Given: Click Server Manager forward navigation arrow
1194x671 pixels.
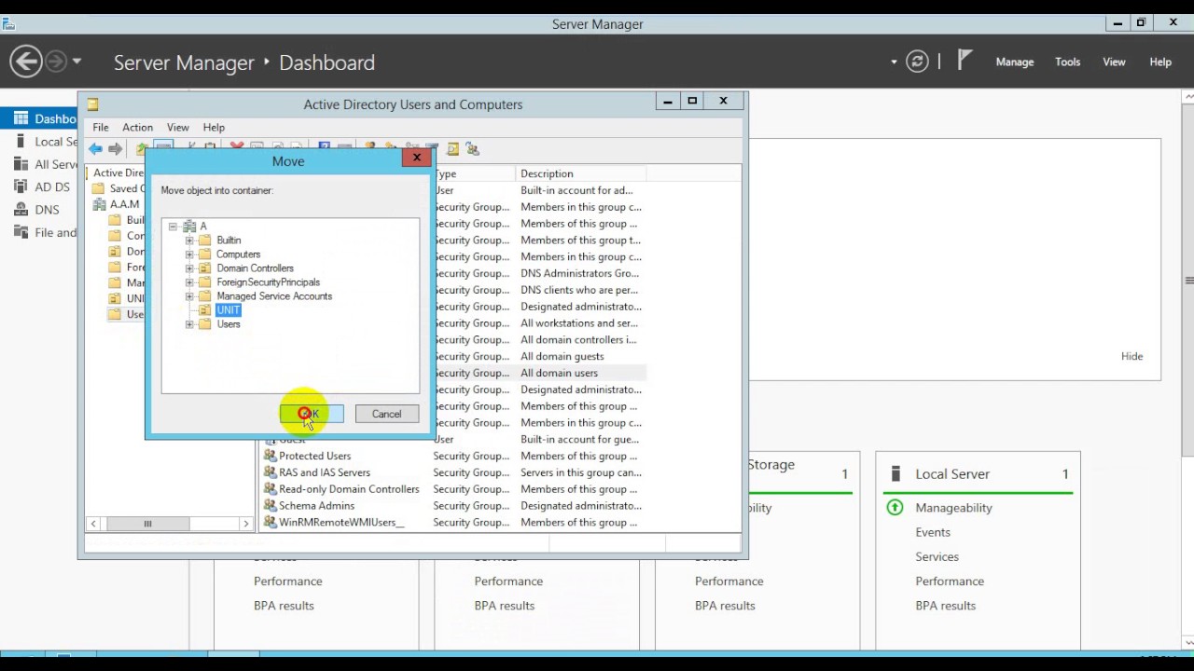Looking at the screenshot, I should pyautogui.click(x=57, y=62).
